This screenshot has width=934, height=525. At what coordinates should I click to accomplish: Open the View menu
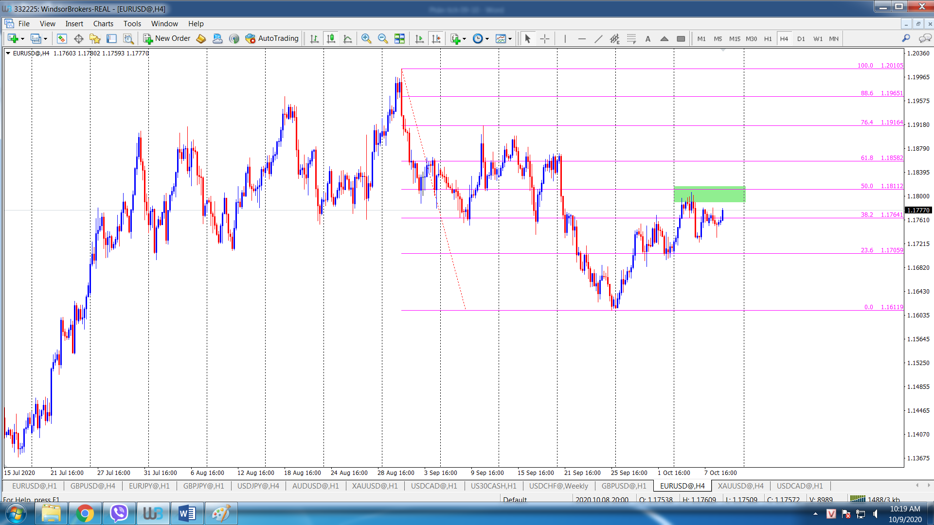pos(47,23)
